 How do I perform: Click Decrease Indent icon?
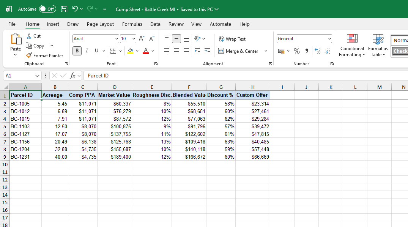pyautogui.click(x=197, y=51)
